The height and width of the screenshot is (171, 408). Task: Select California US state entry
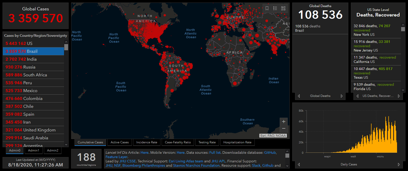coord(376,60)
